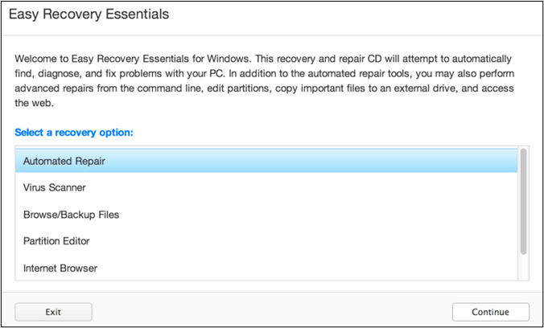Click empty space right of Partition Editor
This screenshot has height=328, width=544.
[x=303, y=241]
